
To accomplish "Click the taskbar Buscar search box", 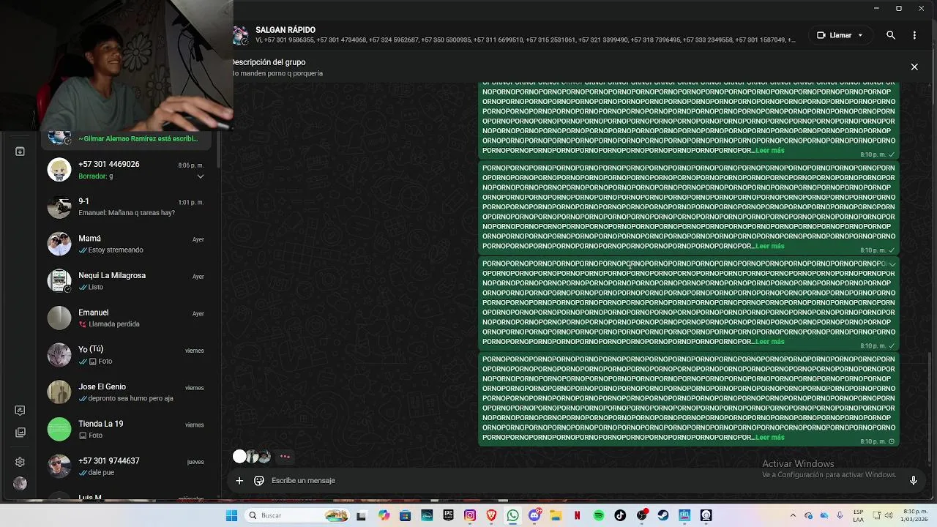I will (x=296, y=515).
